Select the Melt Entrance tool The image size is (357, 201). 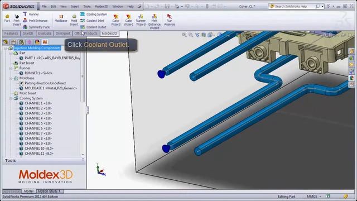[35, 21]
